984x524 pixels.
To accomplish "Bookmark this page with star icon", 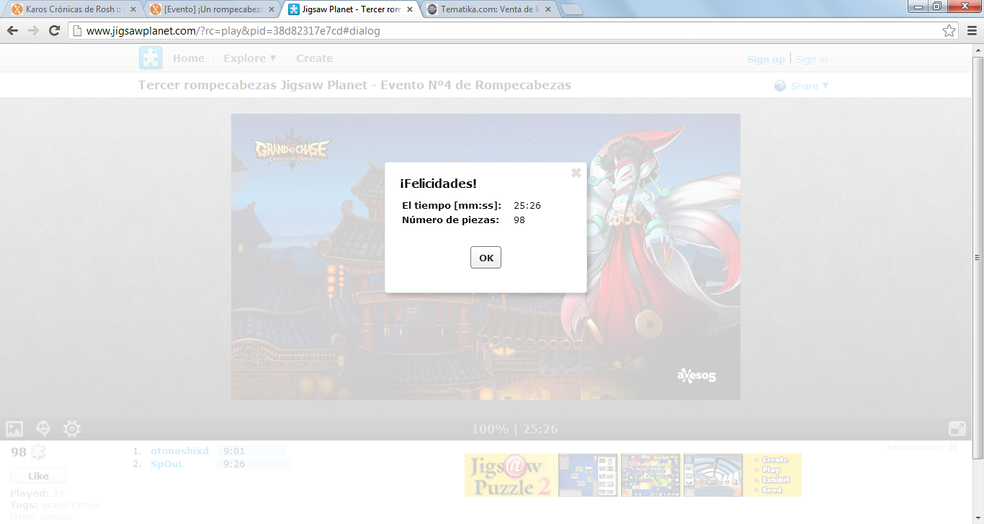I will 949,31.
